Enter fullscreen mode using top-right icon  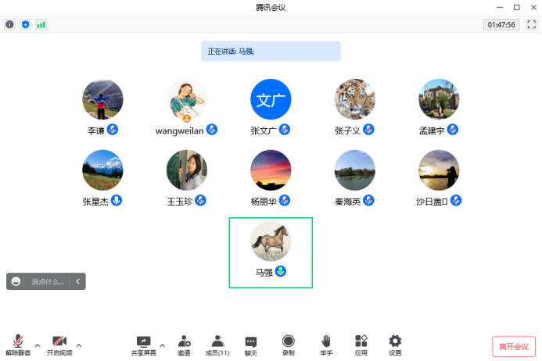(531, 24)
